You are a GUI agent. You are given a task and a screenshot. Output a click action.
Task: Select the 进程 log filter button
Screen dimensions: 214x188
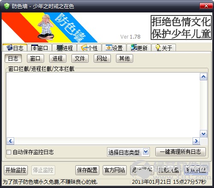point(58,58)
